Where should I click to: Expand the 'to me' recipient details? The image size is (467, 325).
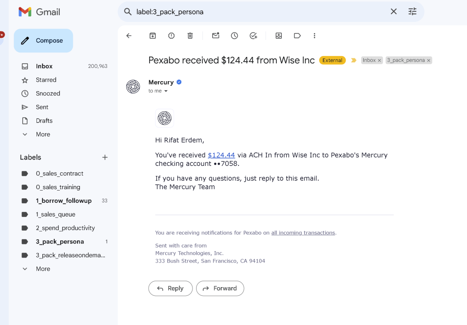tap(166, 91)
